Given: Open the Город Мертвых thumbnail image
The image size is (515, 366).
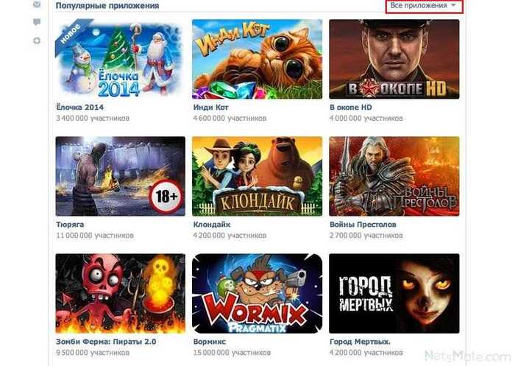Looking at the screenshot, I should tap(394, 293).
